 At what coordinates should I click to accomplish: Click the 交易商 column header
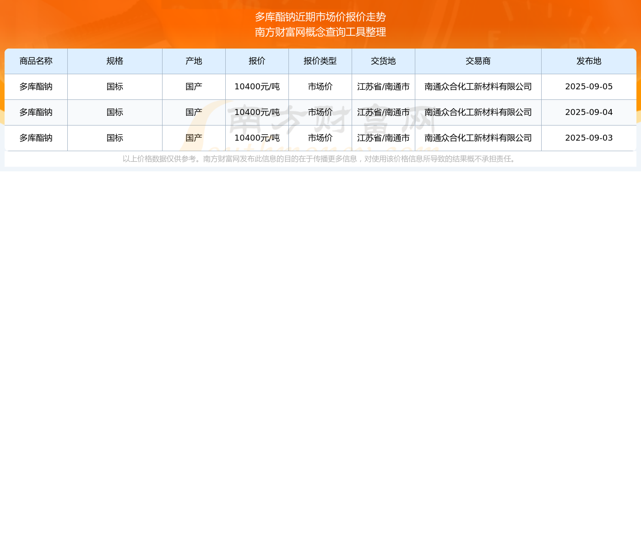click(x=478, y=61)
